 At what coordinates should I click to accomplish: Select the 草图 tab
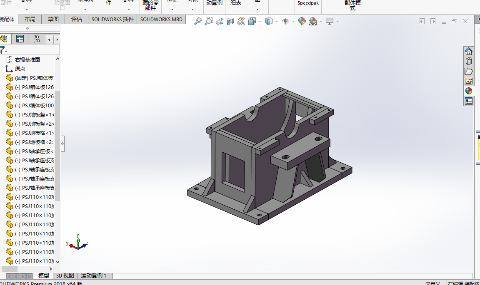pyautogui.click(x=53, y=19)
